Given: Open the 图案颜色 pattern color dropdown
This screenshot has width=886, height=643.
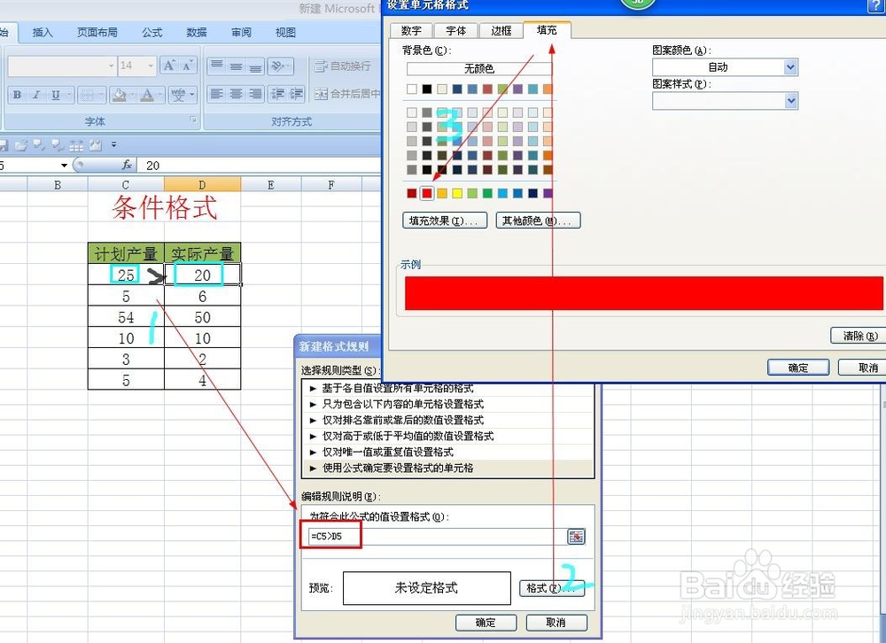Looking at the screenshot, I should pos(790,67).
